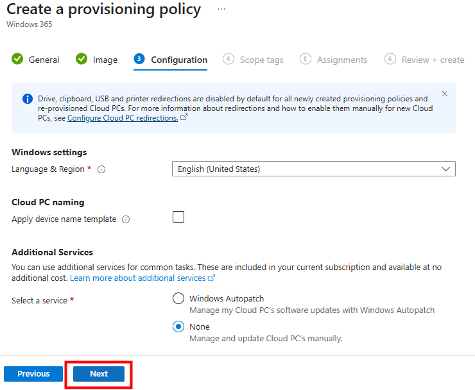Open Configure Cloud PC redirections link
Screen dimensions: 475x390
(x=123, y=118)
